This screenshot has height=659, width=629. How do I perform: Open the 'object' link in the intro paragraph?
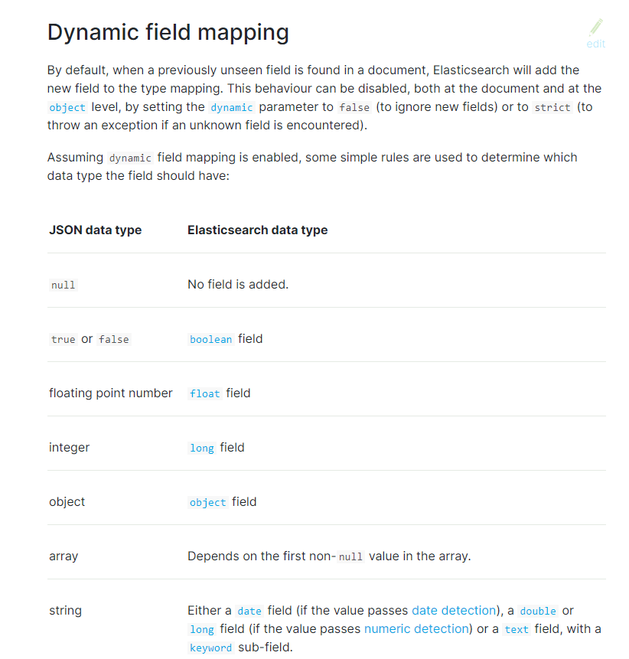(x=67, y=108)
